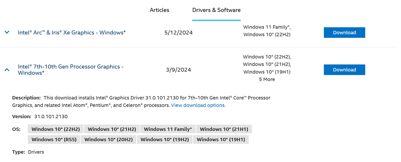Screen dimensions: 401x162
Task: Download the 7th-10th Gen Processor Graphics driver
Action: click(344, 70)
